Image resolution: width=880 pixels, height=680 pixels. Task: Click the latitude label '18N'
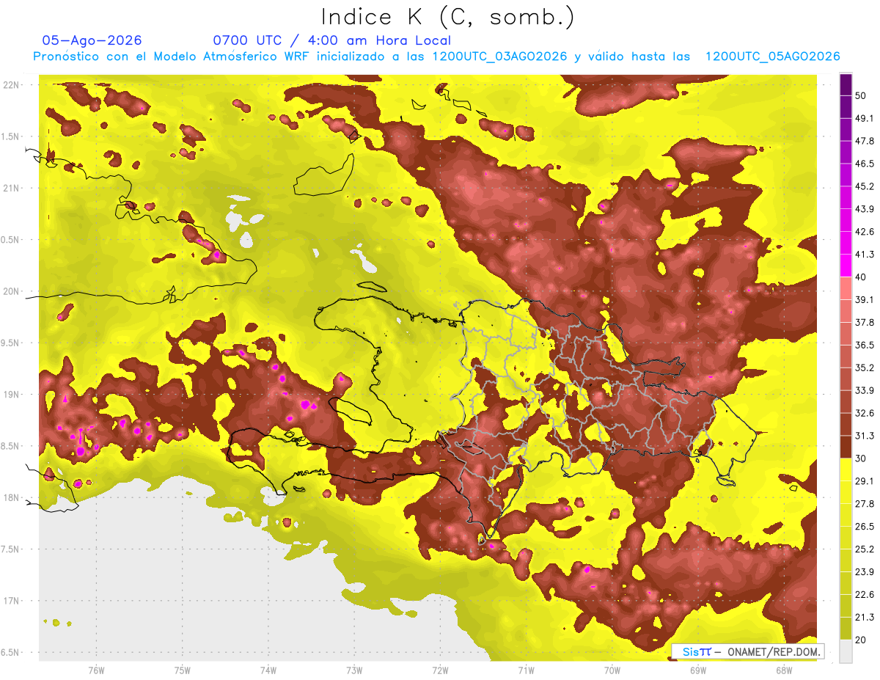tap(11, 497)
